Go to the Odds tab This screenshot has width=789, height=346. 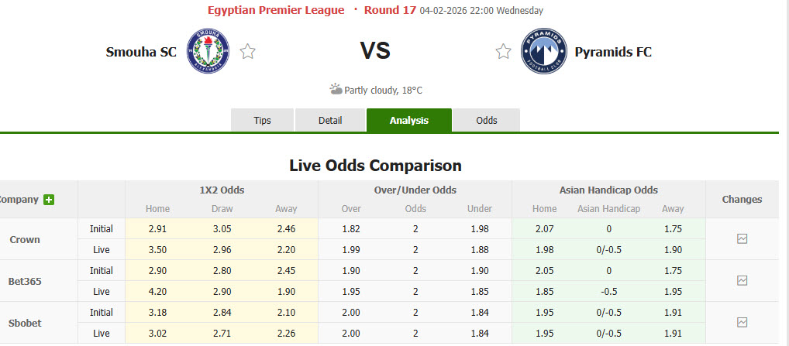(x=487, y=121)
